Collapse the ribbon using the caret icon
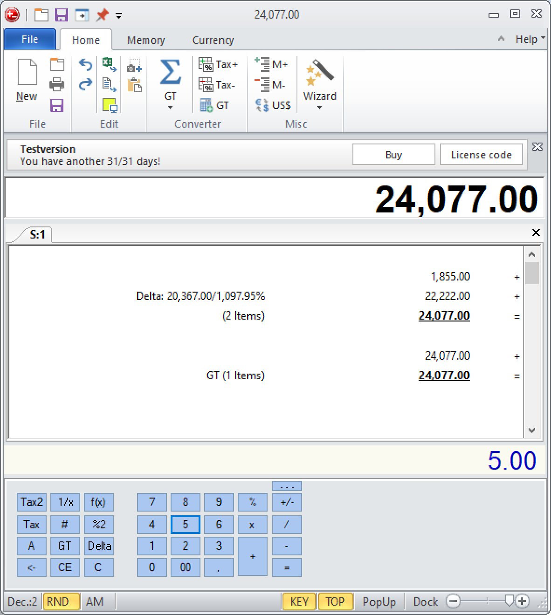 point(501,39)
